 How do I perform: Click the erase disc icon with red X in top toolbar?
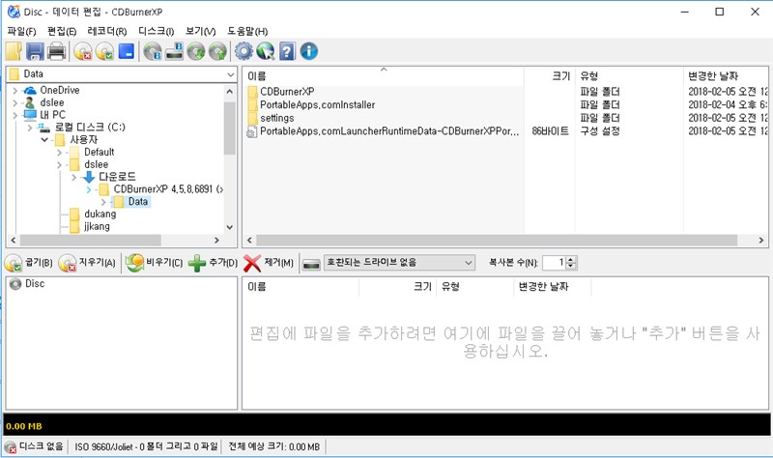[83, 51]
